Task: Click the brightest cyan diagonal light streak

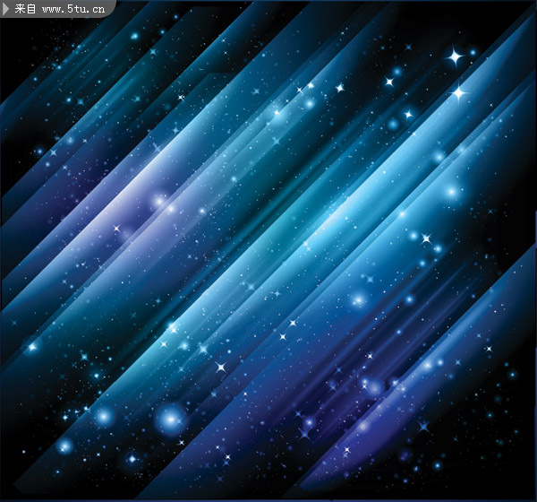Action: (358, 206)
